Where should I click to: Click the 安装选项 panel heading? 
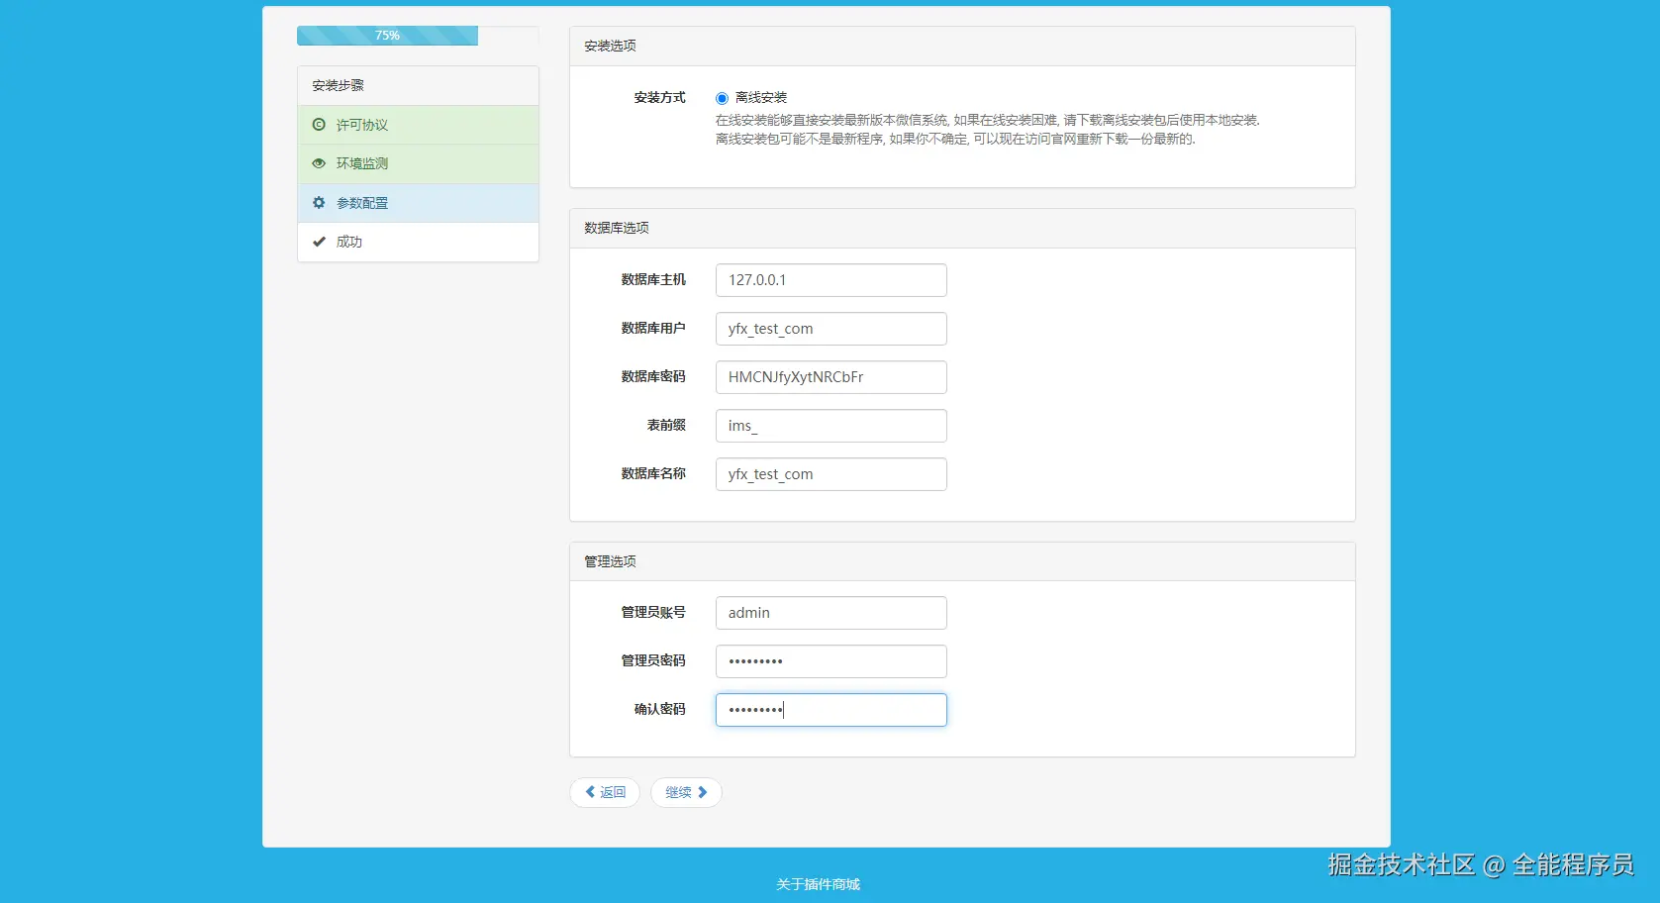(610, 46)
